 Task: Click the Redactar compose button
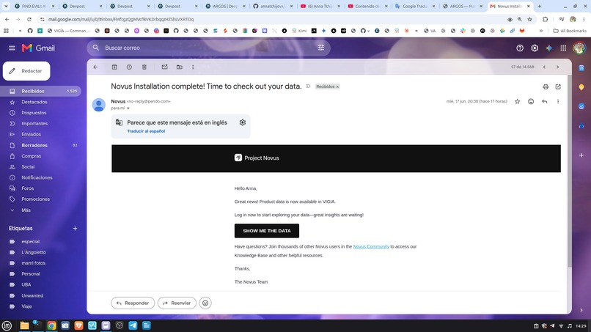pyautogui.click(x=26, y=71)
